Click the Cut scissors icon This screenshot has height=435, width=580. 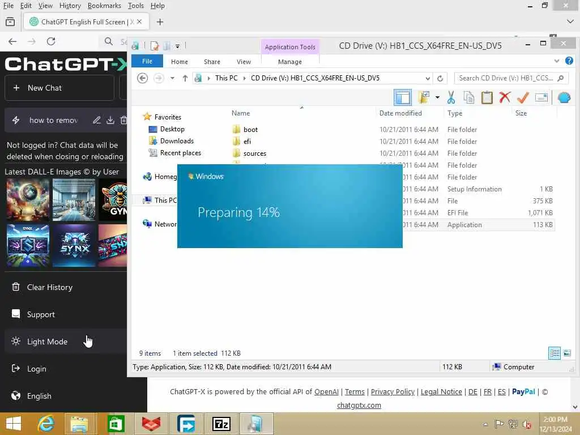[451, 97]
